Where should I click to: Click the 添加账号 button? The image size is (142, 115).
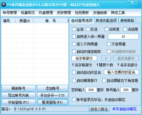click(x=53, y=88)
